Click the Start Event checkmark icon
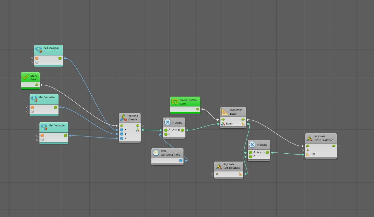This screenshot has width=374, height=217. [25, 77]
